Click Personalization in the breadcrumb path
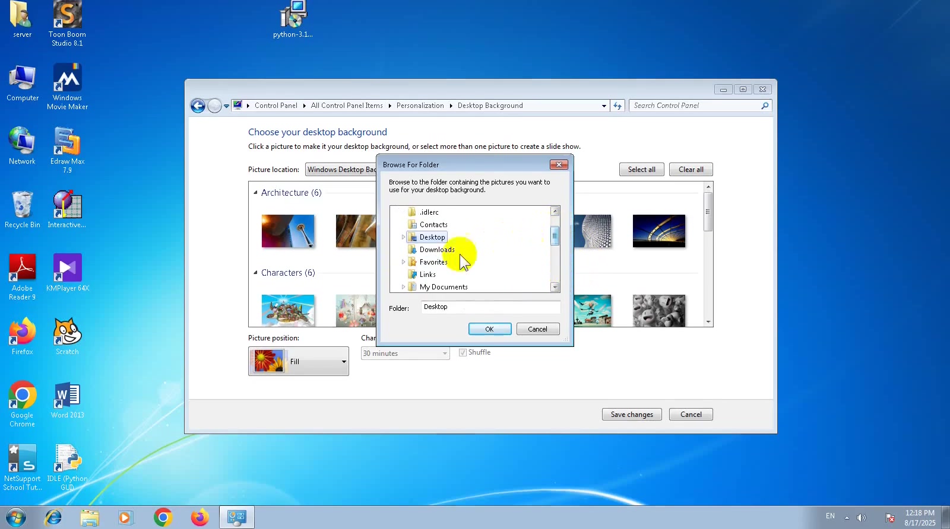950x529 pixels. (420, 106)
